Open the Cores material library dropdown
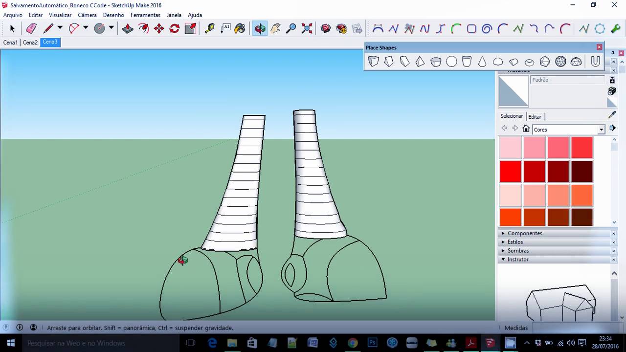 tap(602, 130)
